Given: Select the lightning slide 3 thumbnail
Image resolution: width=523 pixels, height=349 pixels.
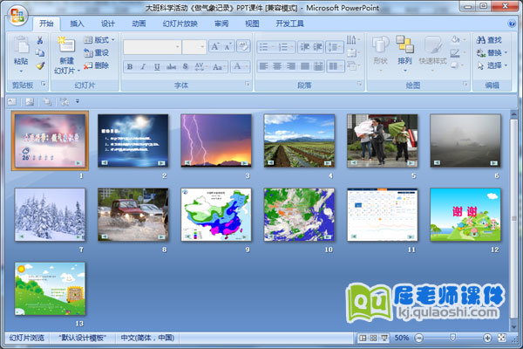Looking at the screenshot, I should [x=216, y=140].
